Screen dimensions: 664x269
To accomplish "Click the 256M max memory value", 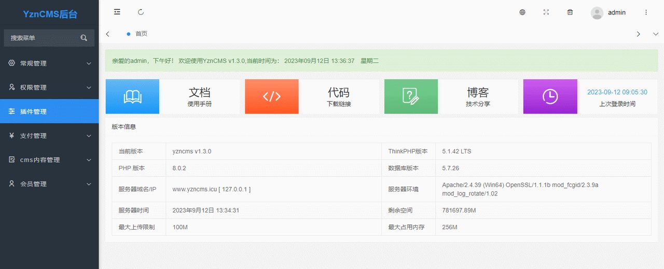I will [x=450, y=227].
